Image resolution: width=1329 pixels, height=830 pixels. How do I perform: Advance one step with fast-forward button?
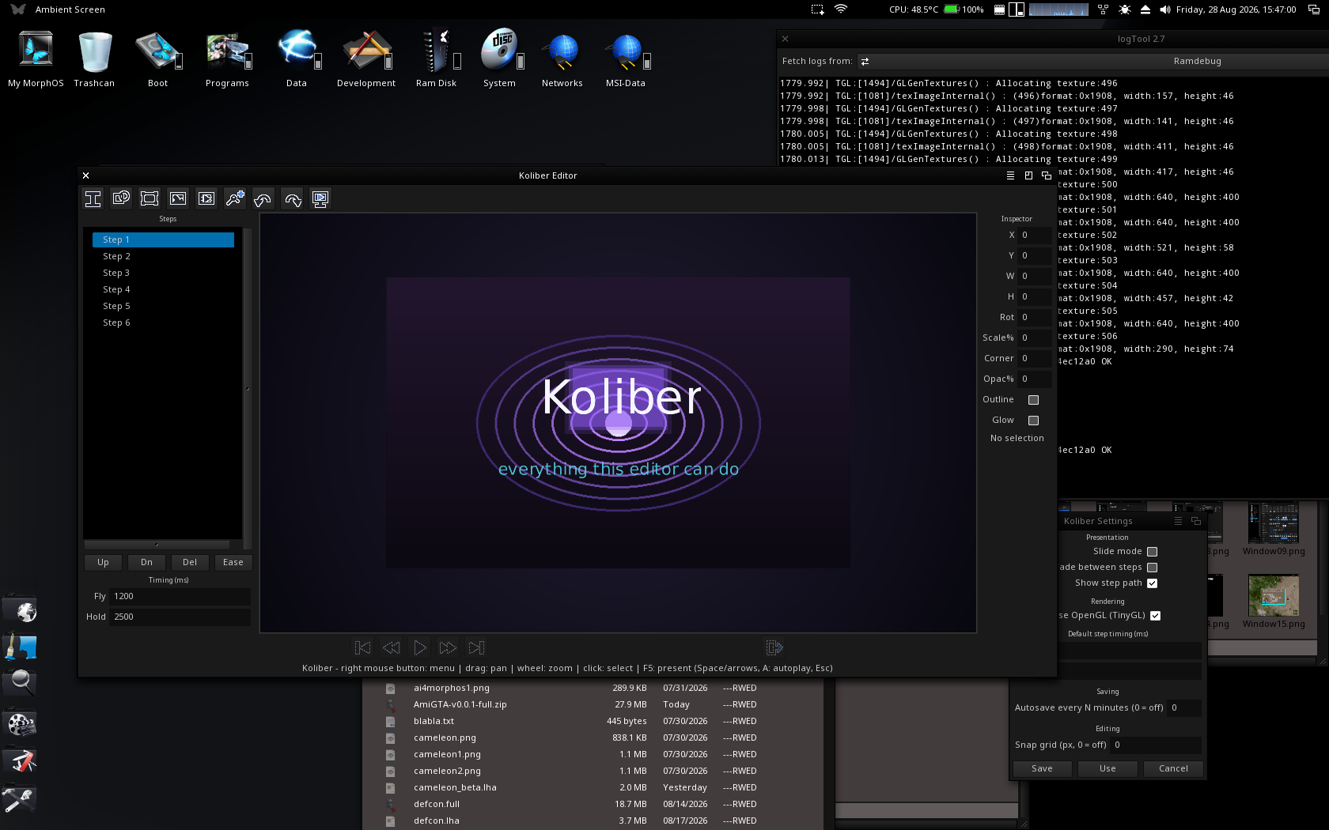coord(448,648)
